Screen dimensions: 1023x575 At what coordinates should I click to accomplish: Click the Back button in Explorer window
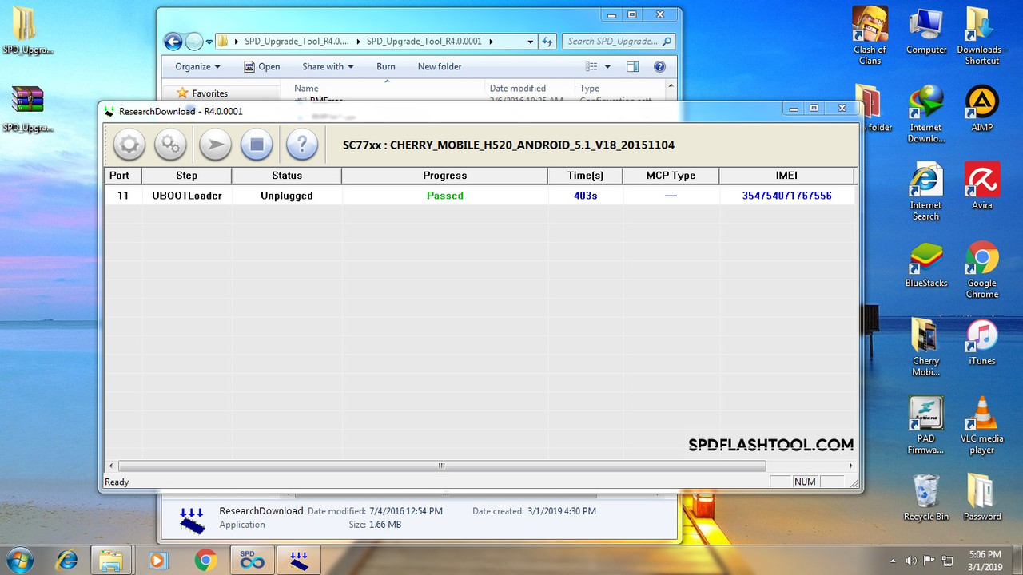173,42
